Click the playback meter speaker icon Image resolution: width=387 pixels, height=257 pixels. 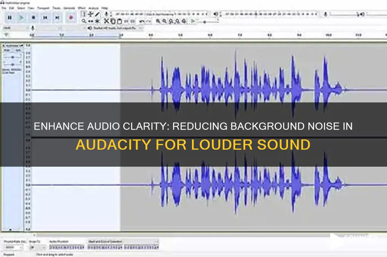[216, 14]
